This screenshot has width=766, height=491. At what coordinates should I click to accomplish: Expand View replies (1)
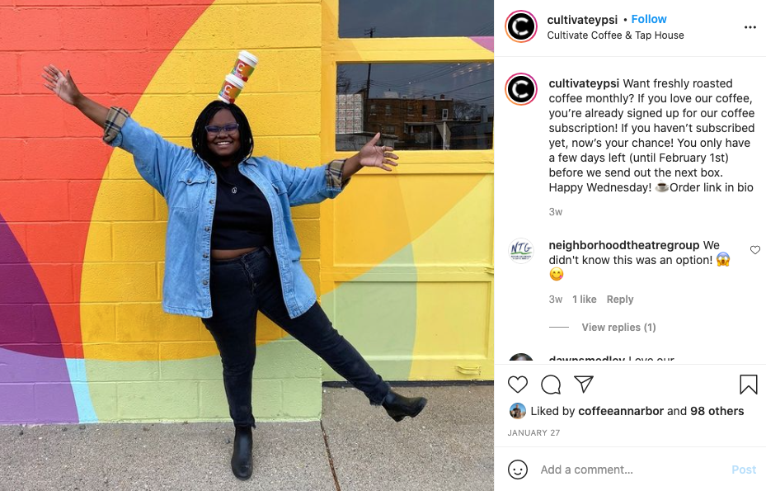point(618,327)
